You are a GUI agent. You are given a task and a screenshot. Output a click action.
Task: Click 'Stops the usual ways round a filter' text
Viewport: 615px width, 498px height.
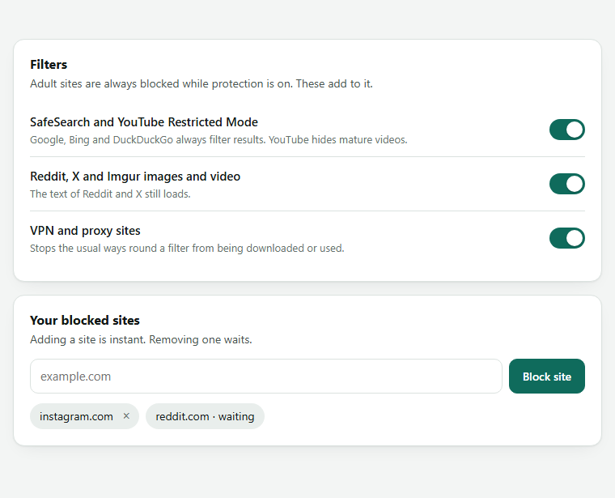[187, 248]
